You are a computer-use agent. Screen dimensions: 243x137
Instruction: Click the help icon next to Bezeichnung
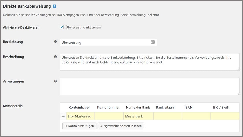tap(56, 42)
